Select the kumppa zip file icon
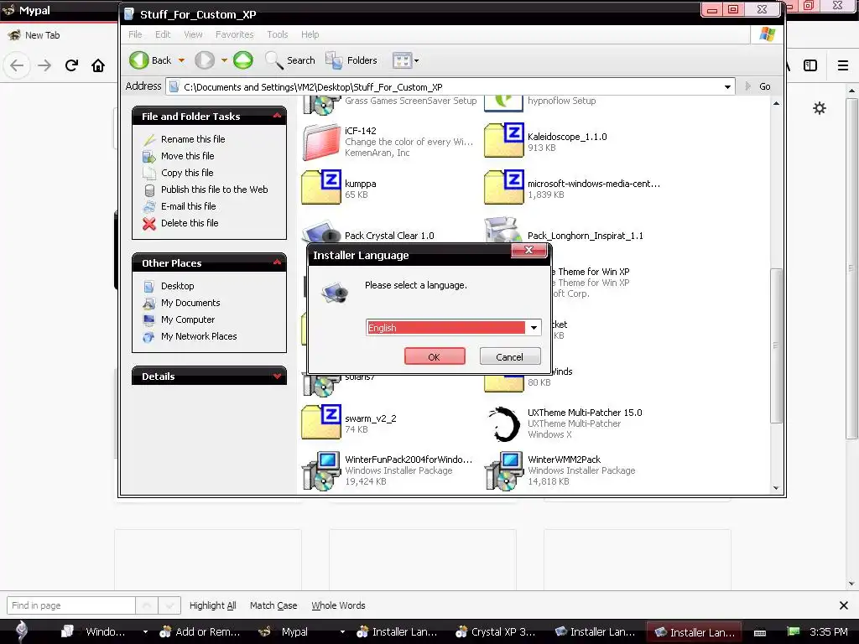The width and height of the screenshot is (859, 644). click(x=321, y=188)
